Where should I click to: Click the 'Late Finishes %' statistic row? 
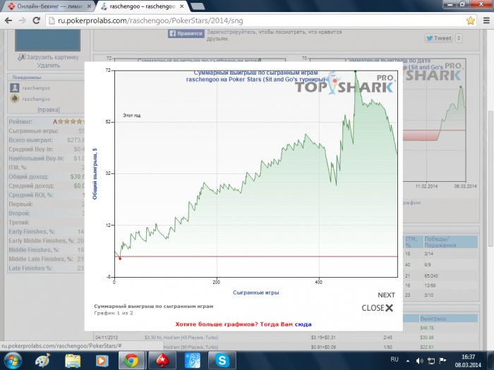point(46,268)
